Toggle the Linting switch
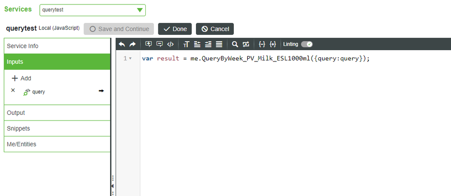 coord(307,44)
